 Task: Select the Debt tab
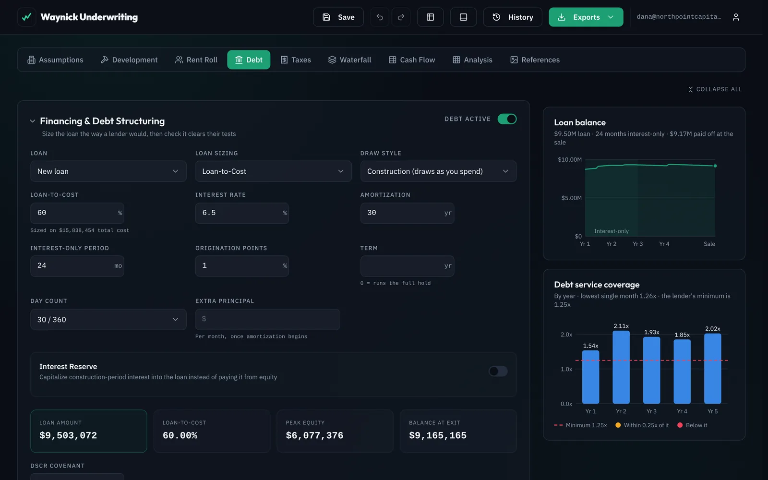pos(249,60)
